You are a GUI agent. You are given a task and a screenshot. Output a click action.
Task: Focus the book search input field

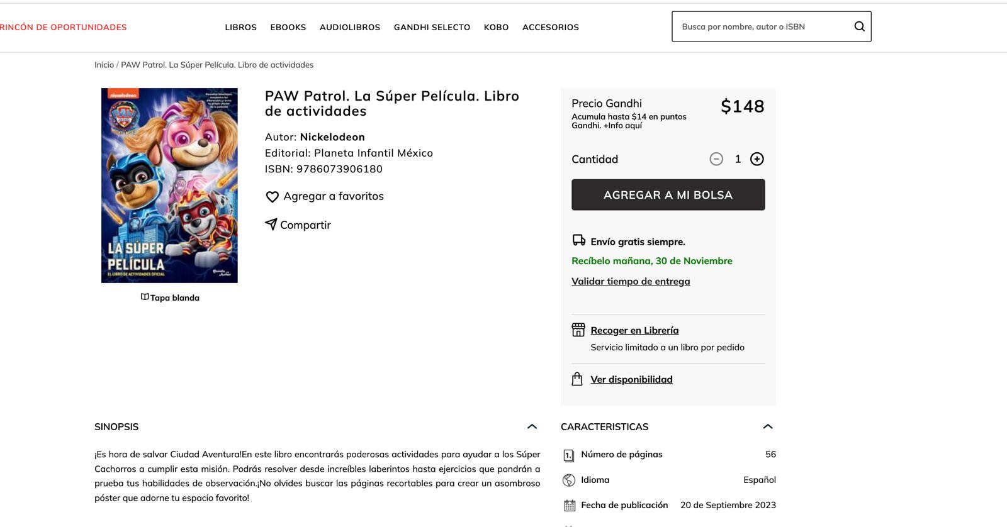point(762,26)
